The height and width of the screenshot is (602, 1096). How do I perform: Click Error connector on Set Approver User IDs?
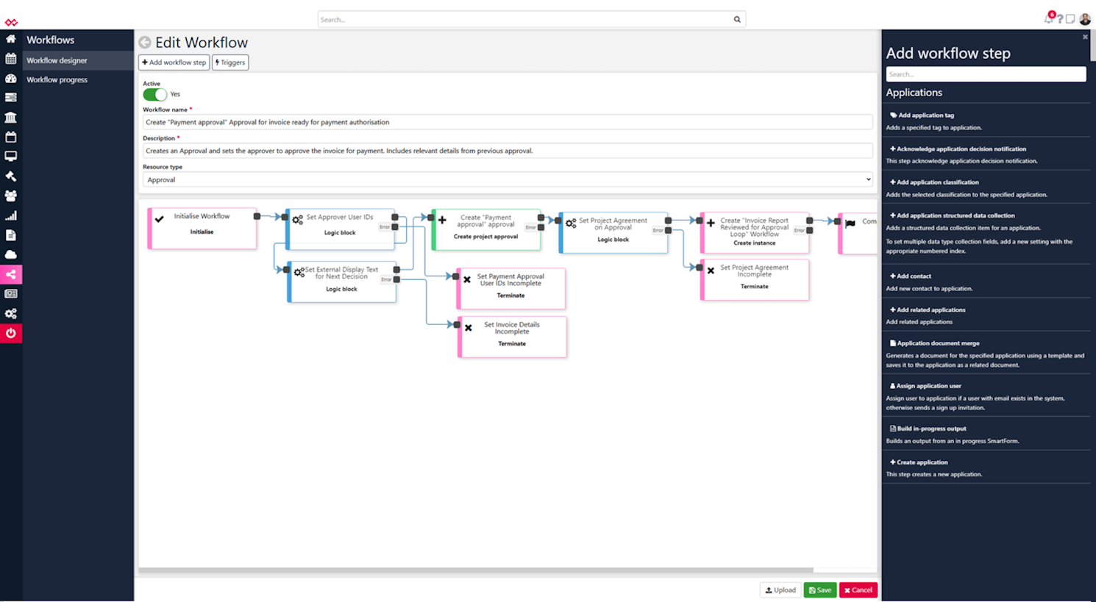click(x=395, y=227)
